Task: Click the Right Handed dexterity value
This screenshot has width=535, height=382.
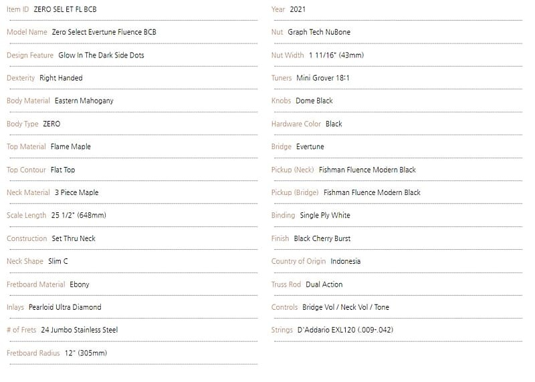Action: click(61, 78)
